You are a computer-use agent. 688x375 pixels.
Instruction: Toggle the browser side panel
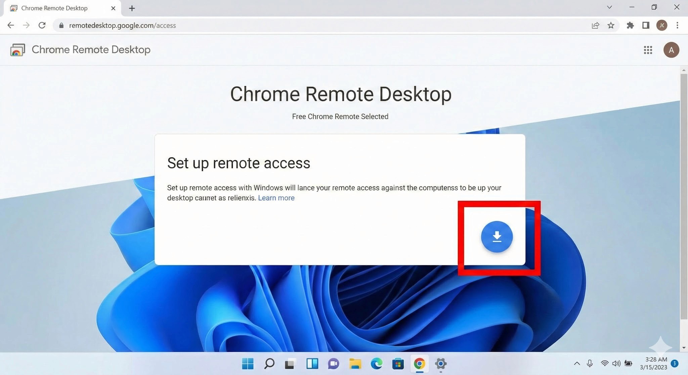(646, 26)
